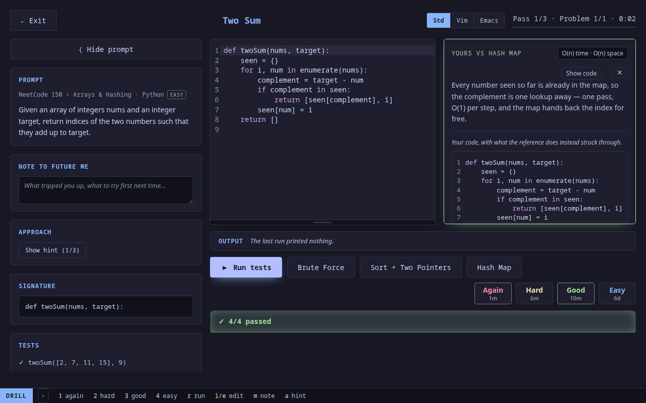The height and width of the screenshot is (403, 646).
Task: Click the "Two Sum" problem title
Action: coord(242,21)
